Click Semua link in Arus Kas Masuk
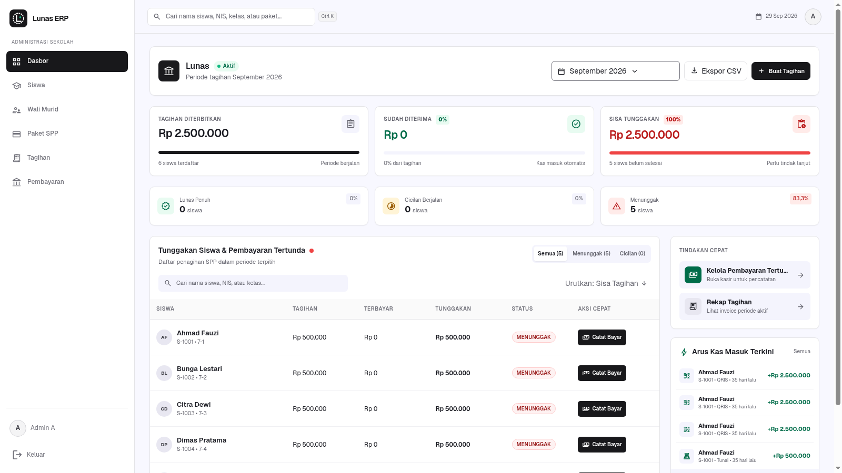This screenshot has height=473, width=842. [802, 352]
